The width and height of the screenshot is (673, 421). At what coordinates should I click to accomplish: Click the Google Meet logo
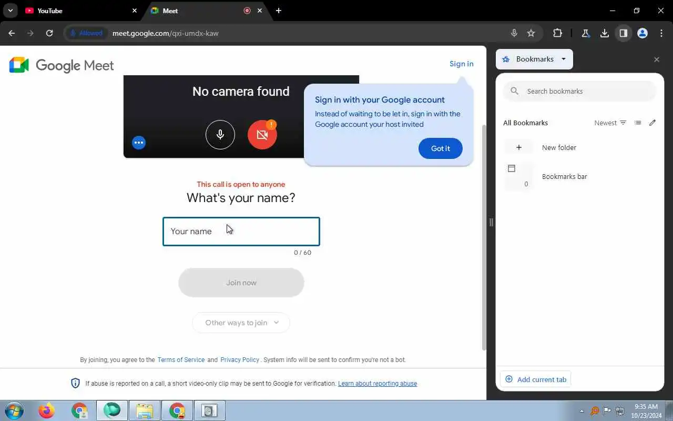tap(62, 65)
